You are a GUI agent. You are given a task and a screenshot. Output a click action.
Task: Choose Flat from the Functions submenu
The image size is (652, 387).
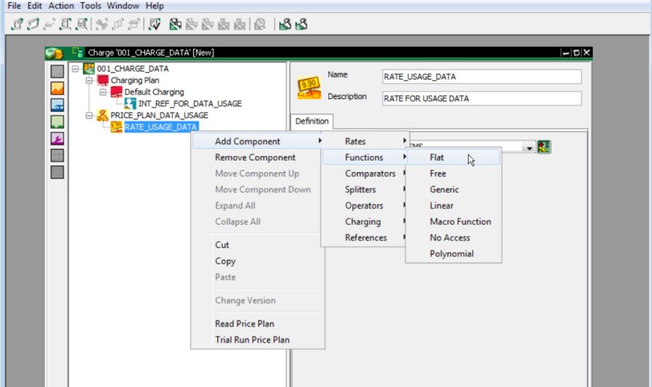[437, 157]
